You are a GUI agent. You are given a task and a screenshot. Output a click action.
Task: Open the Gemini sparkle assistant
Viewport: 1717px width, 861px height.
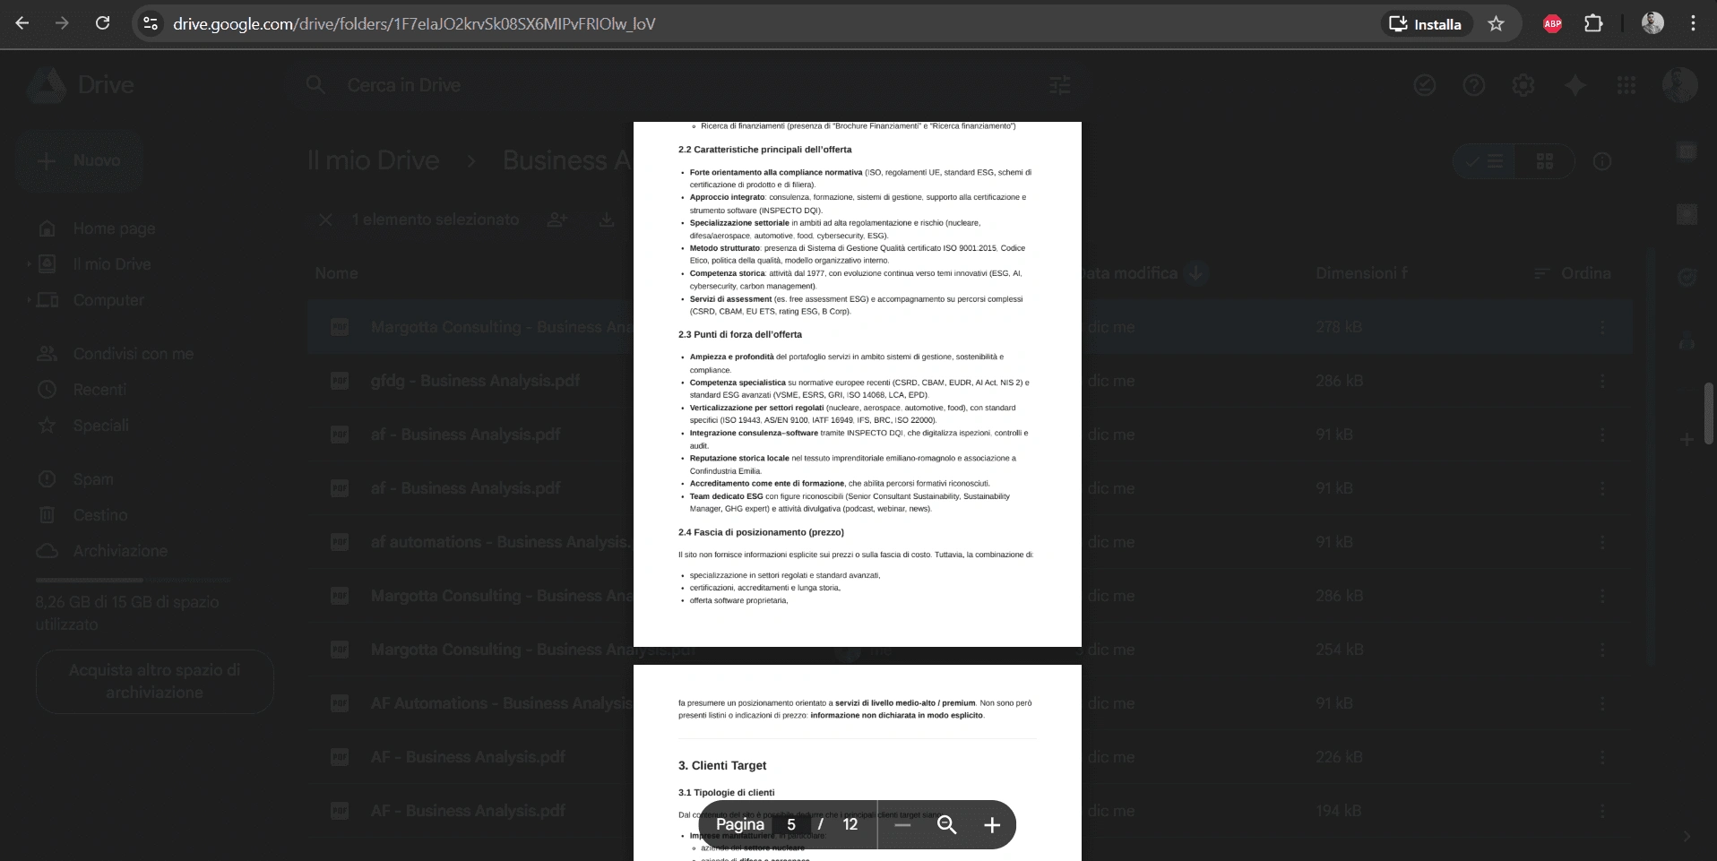tap(1575, 85)
